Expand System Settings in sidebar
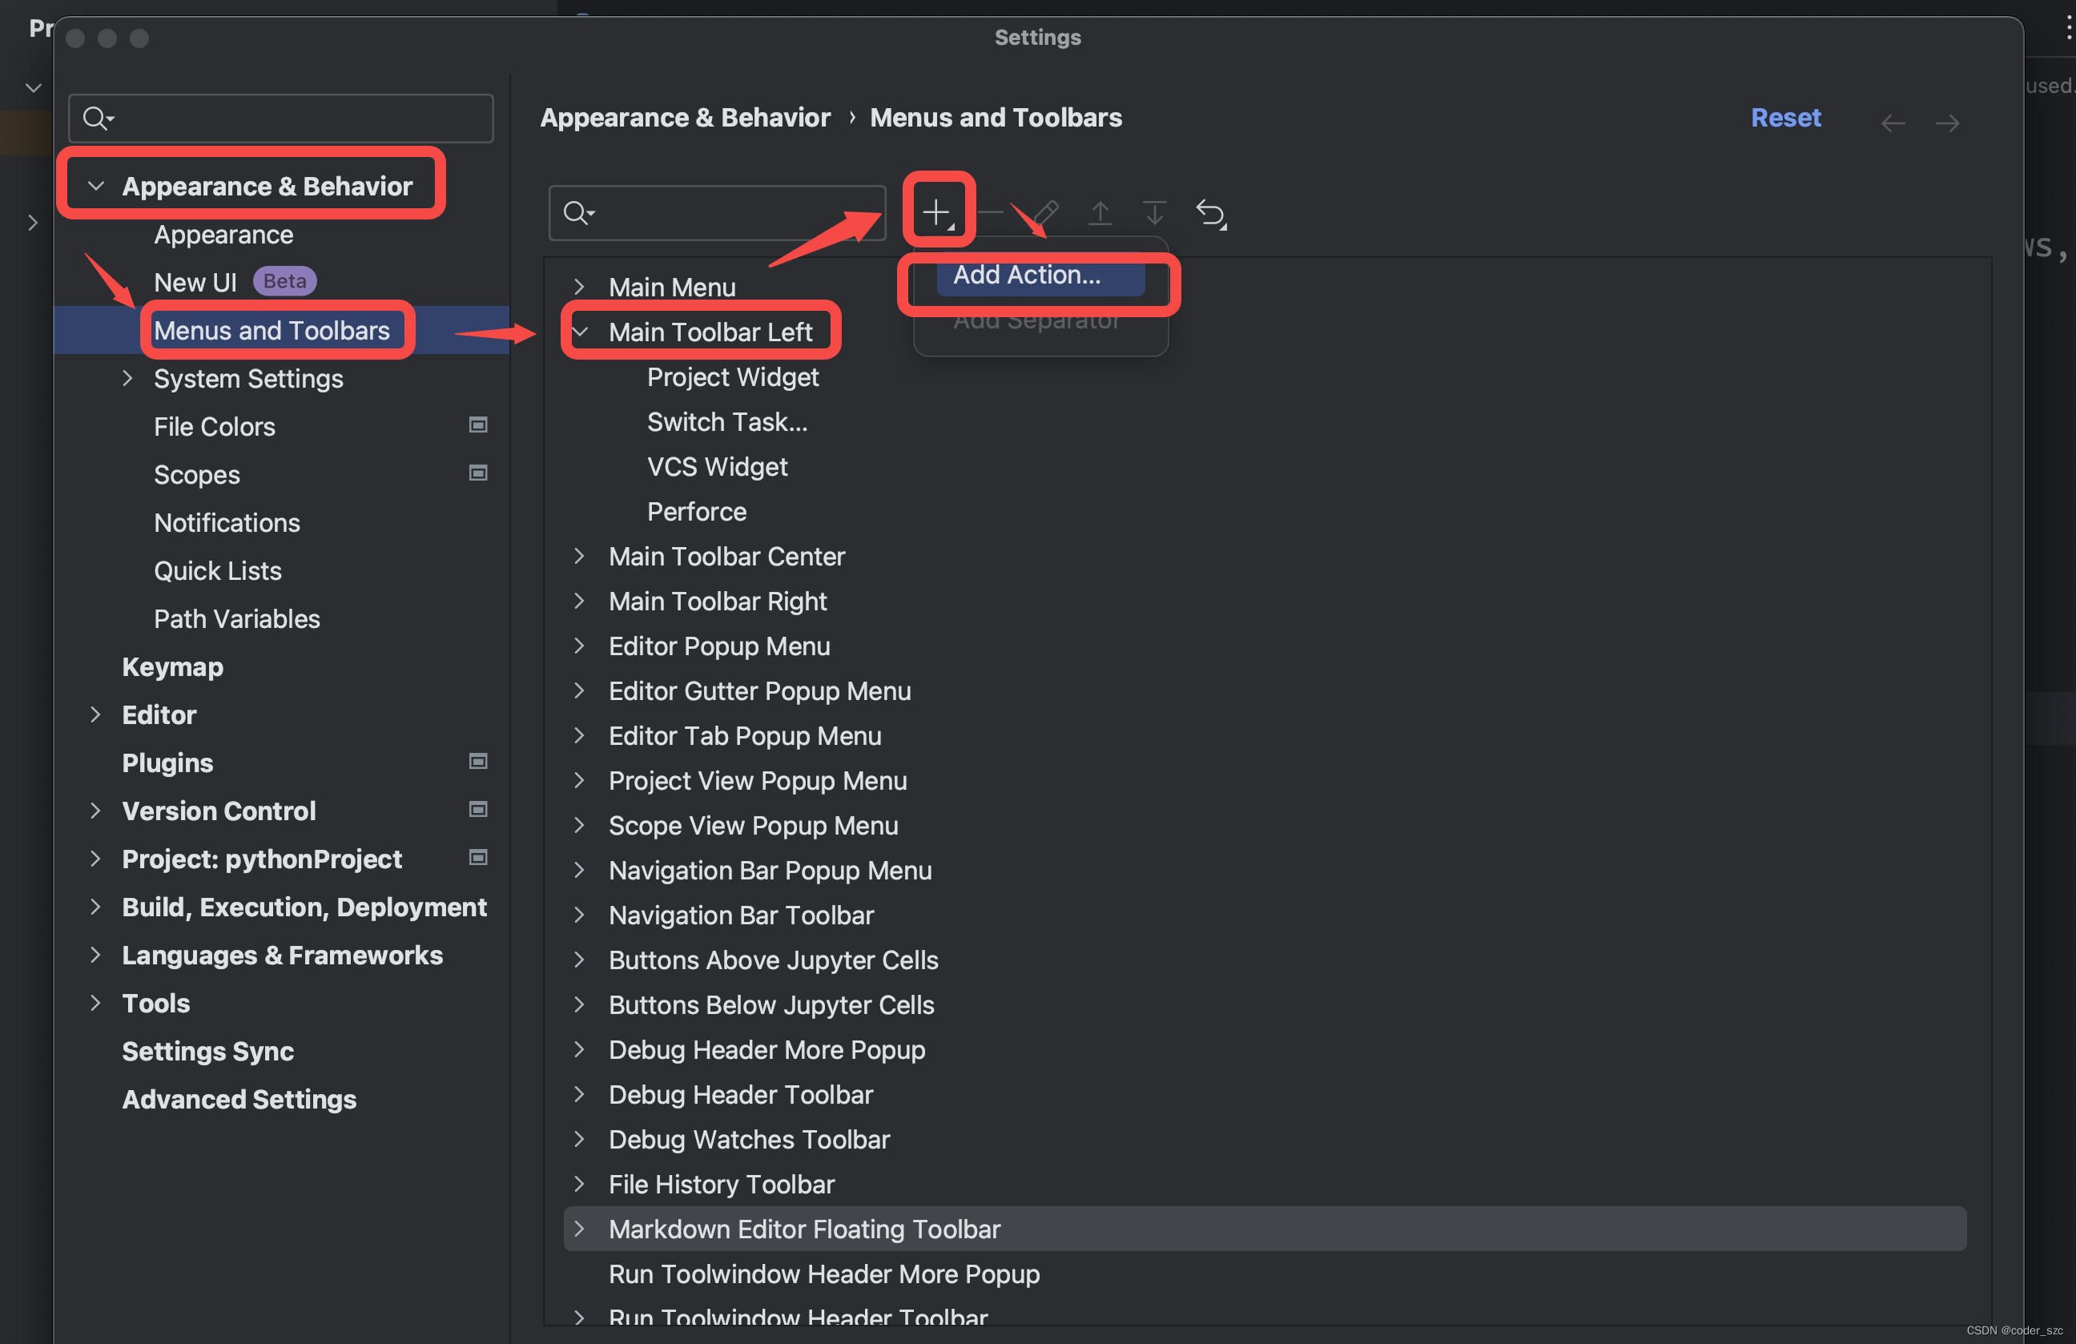The width and height of the screenshot is (2076, 1344). (x=127, y=379)
